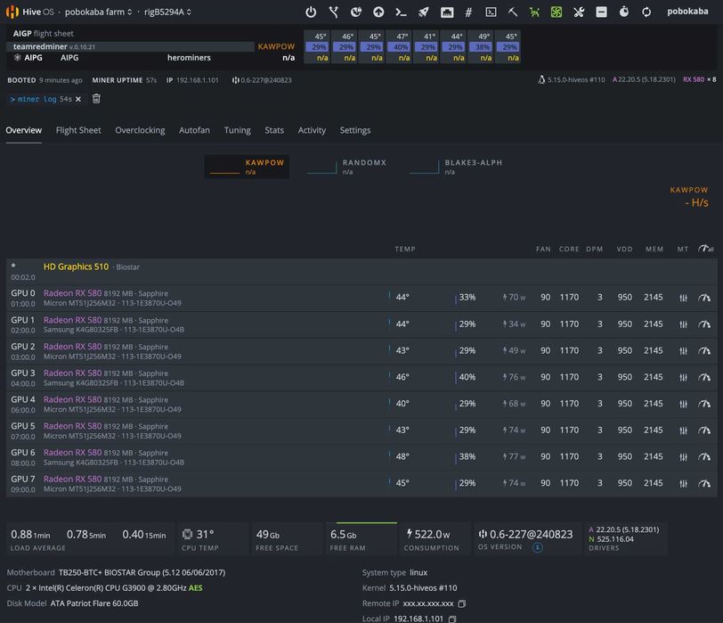This screenshot has width=723, height=623.
Task: Open the network ethernet port icon
Action: 446,12
